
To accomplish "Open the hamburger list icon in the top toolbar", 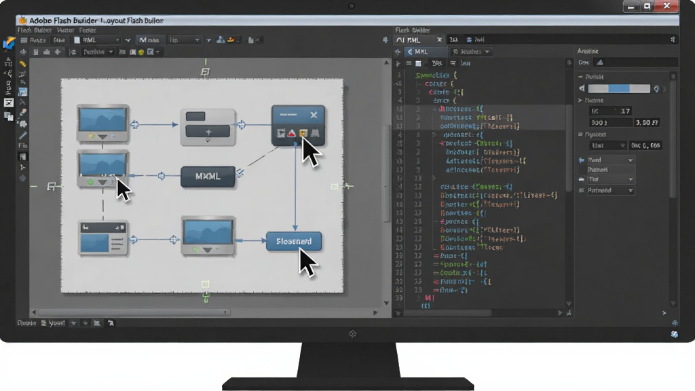I will coord(24,40).
